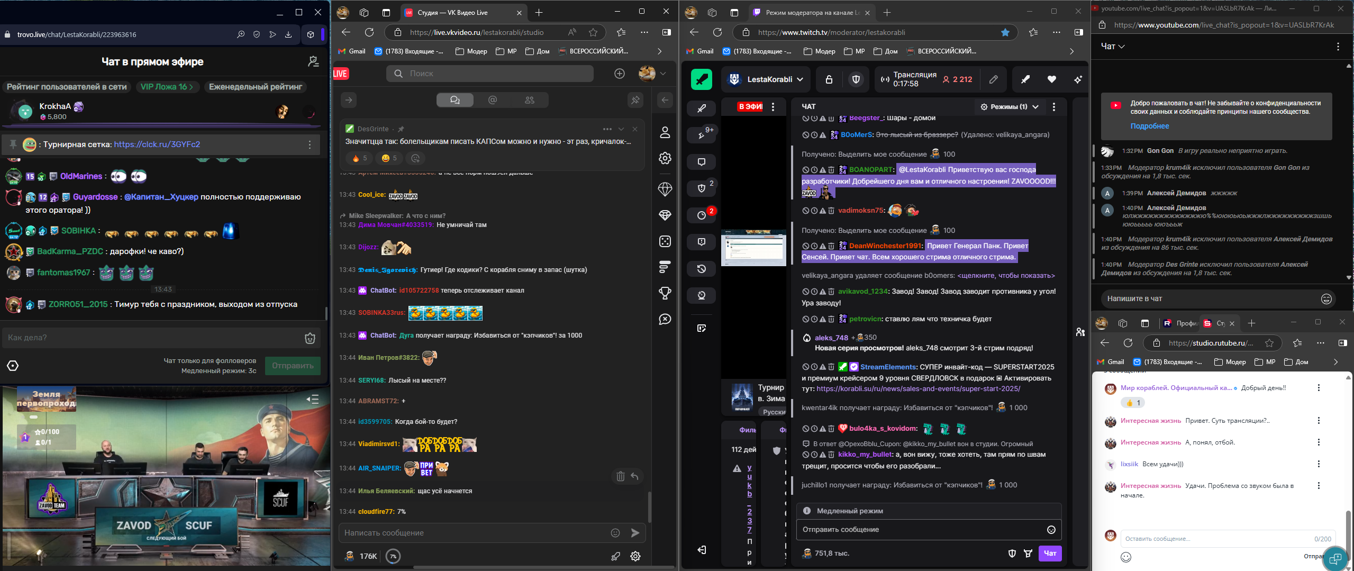Switch to the VK viewers list tab

point(529,100)
